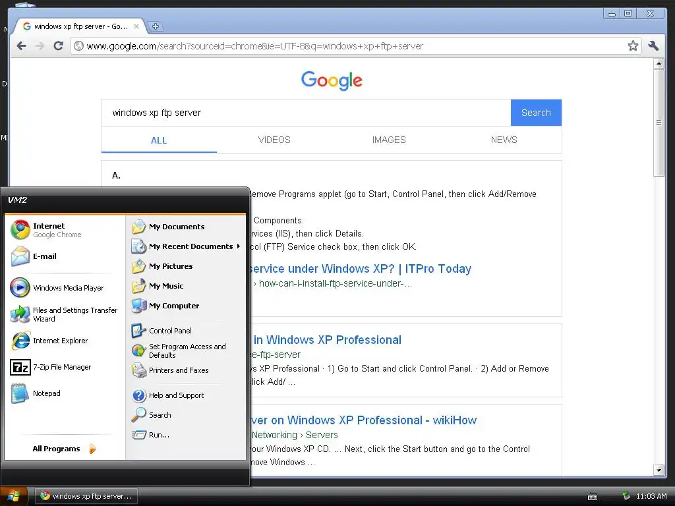Switch to the IMAGES results tab

coord(389,140)
